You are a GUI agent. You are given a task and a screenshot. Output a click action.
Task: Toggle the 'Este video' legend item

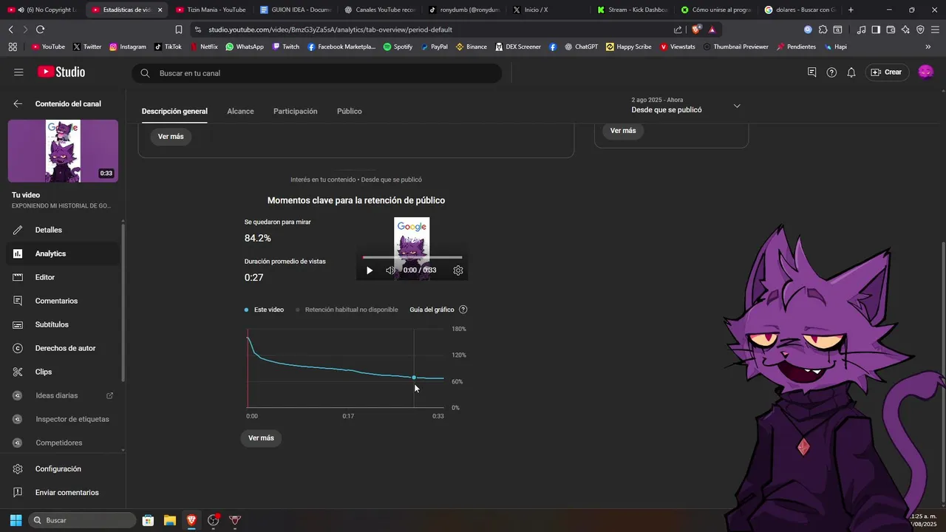[264, 310]
